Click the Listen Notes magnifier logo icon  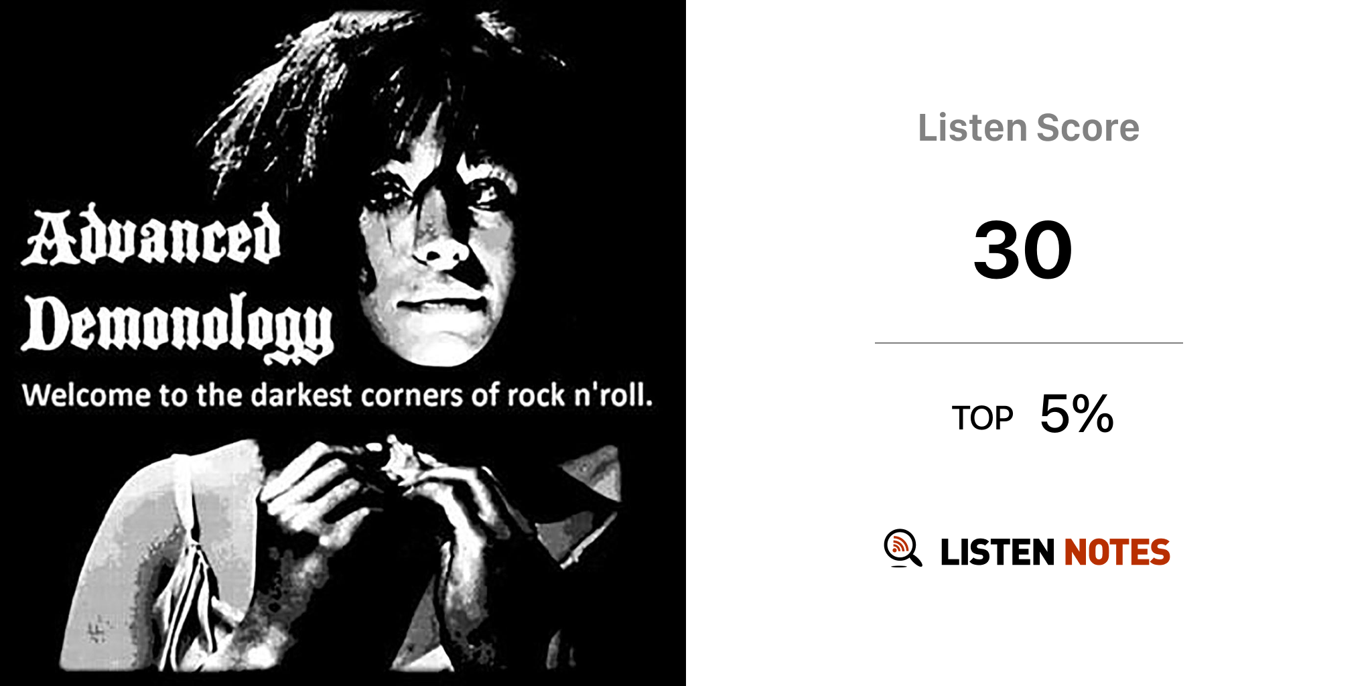(x=902, y=549)
